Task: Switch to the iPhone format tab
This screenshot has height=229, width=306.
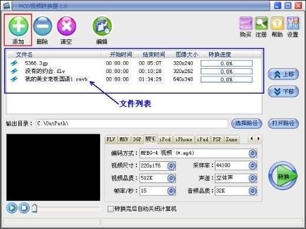Action: (184, 140)
